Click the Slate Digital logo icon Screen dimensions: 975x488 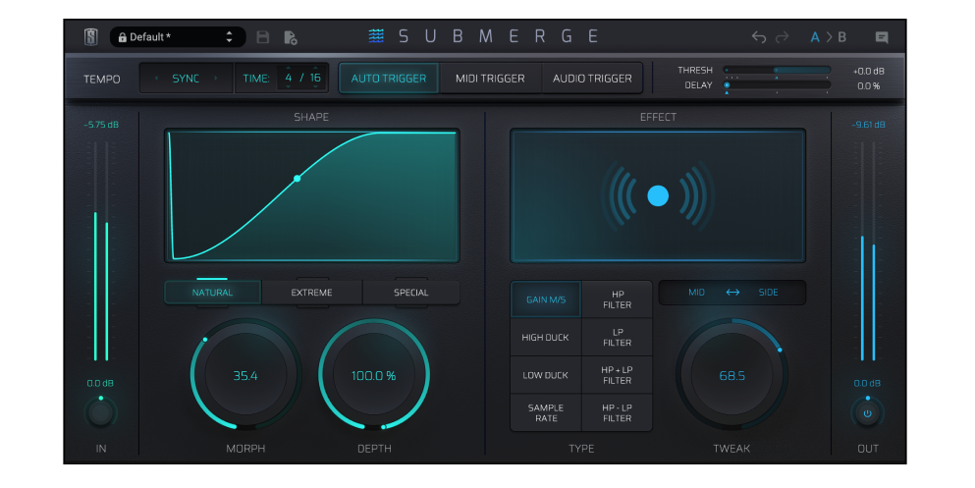click(90, 36)
